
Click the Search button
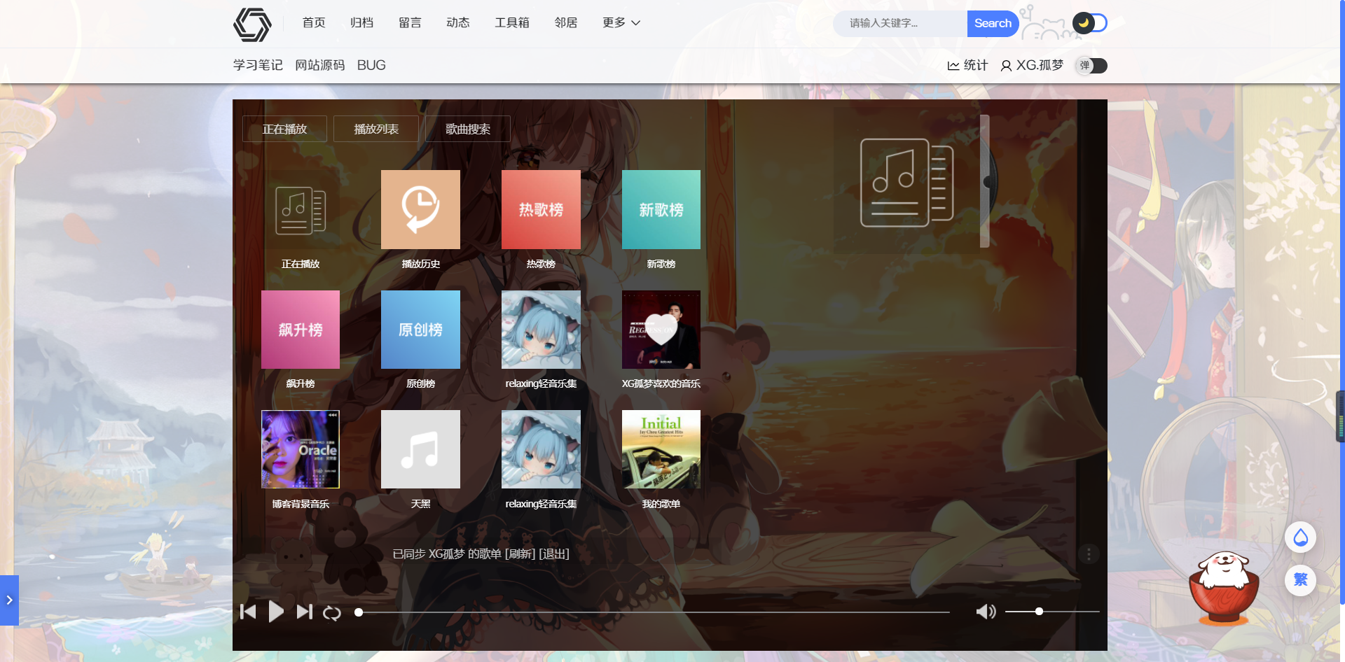pyautogui.click(x=993, y=24)
